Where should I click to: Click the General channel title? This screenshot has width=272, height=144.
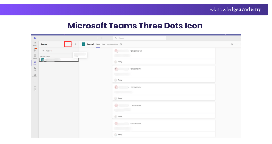point(90,44)
